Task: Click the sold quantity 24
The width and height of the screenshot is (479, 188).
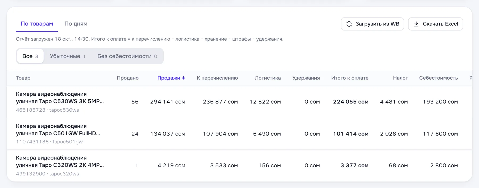Action: point(135,134)
